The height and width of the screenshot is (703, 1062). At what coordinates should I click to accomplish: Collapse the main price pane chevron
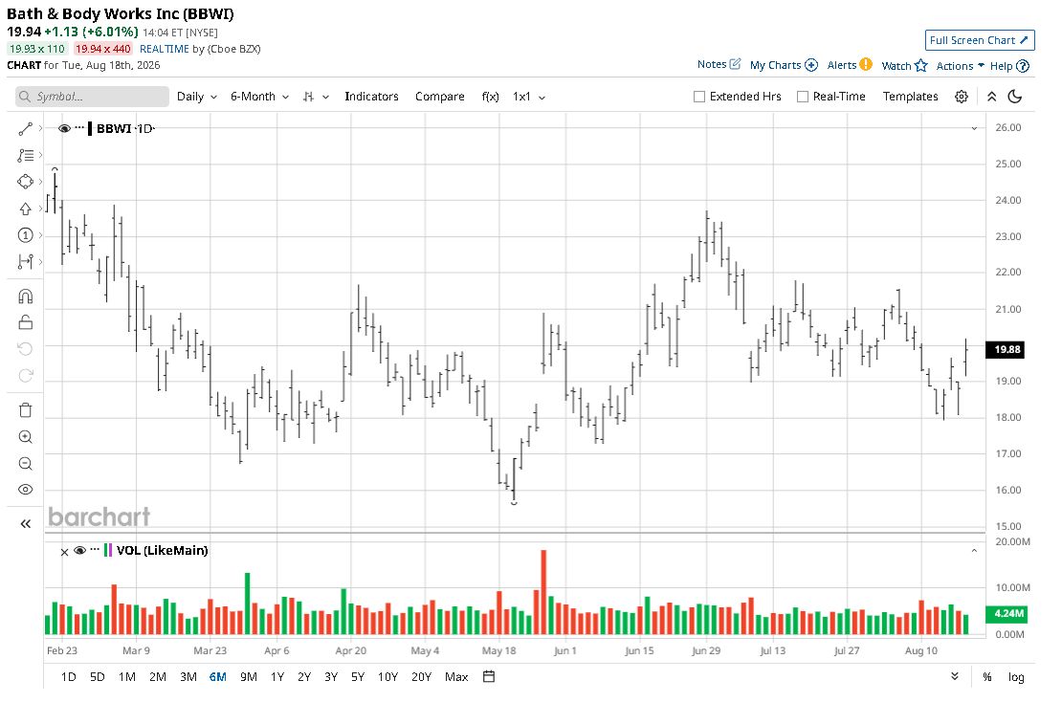click(x=974, y=128)
